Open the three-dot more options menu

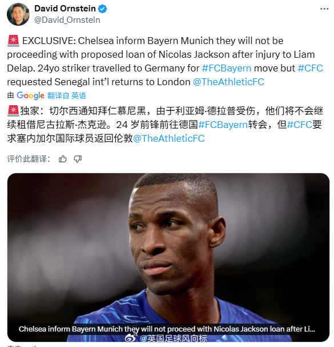point(324,9)
